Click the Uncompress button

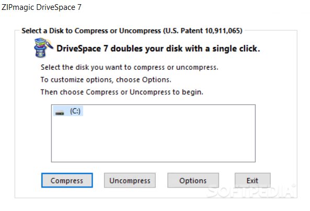tap(130, 180)
